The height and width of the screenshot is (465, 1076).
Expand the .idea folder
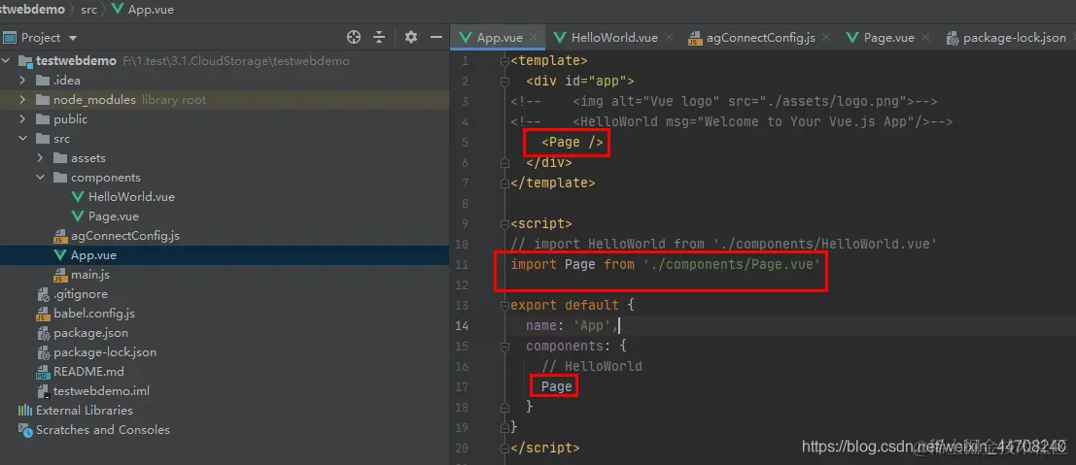[22, 81]
